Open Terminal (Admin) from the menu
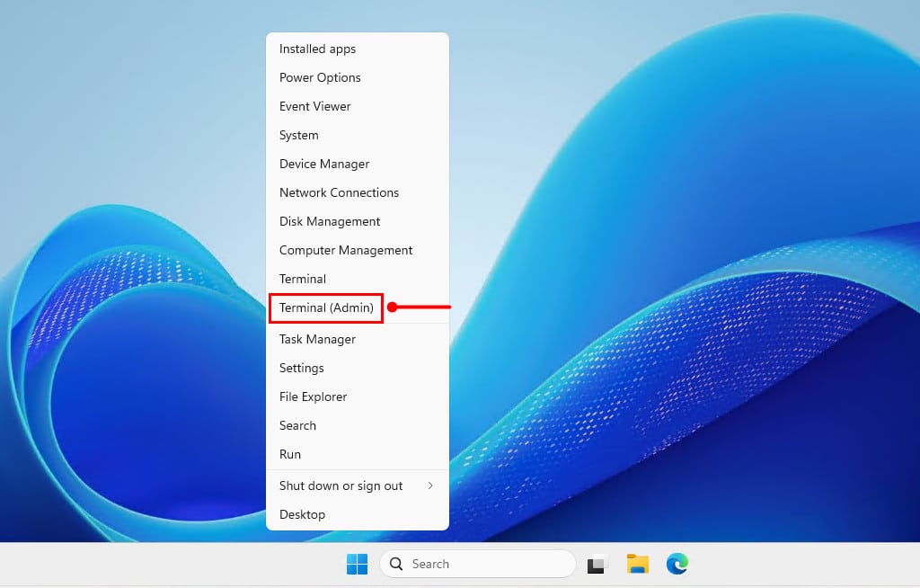Screen dimensions: 920x588 (326, 307)
